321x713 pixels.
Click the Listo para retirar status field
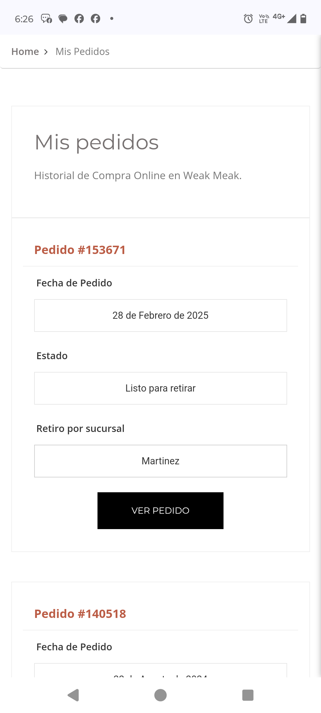(160, 388)
